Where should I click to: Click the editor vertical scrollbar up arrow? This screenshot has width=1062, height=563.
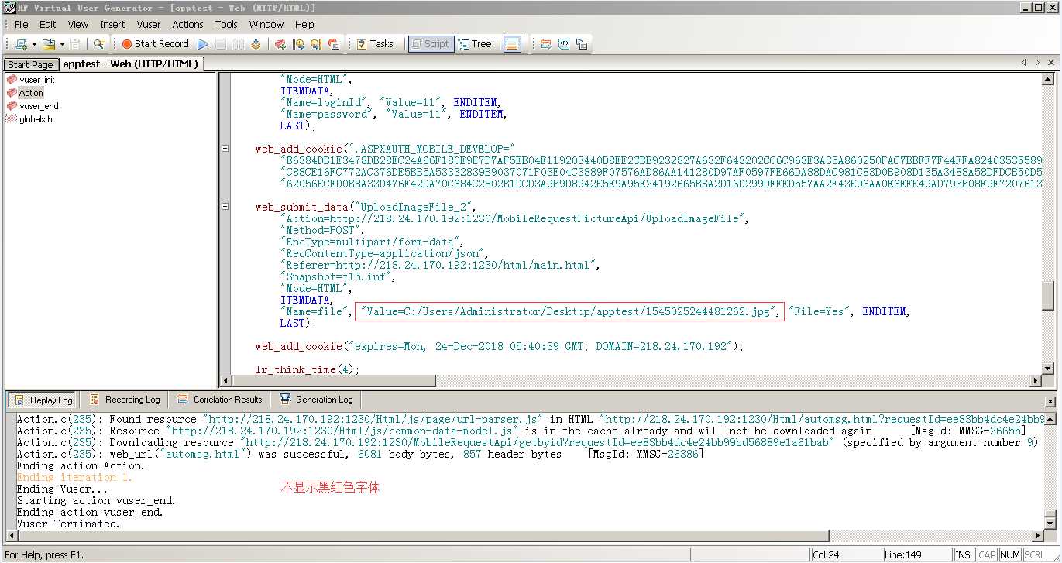[1047, 79]
